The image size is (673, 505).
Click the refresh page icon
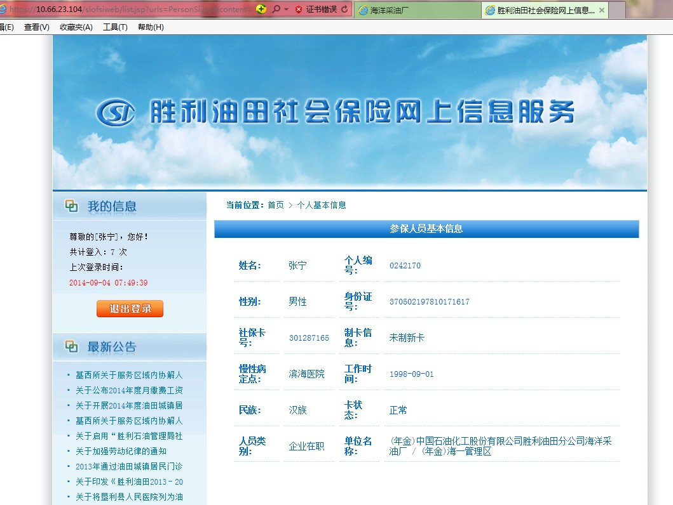click(x=344, y=9)
